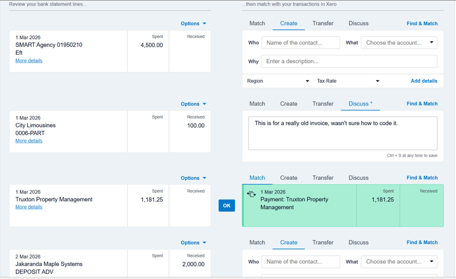This screenshot has width=456, height=279.
Task: Switch to Match tab for SMART Agency
Action: (257, 24)
